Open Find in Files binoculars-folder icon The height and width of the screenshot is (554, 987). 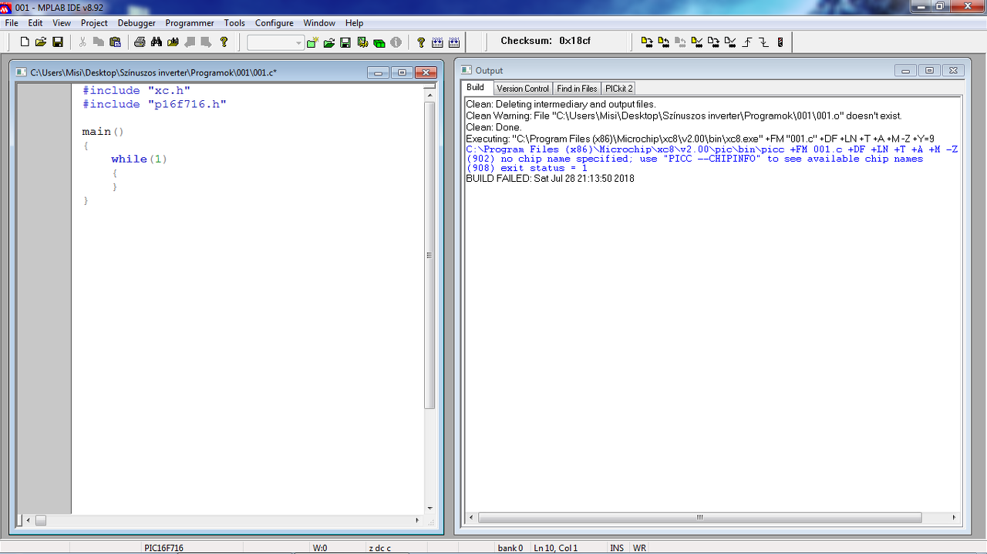pos(173,42)
